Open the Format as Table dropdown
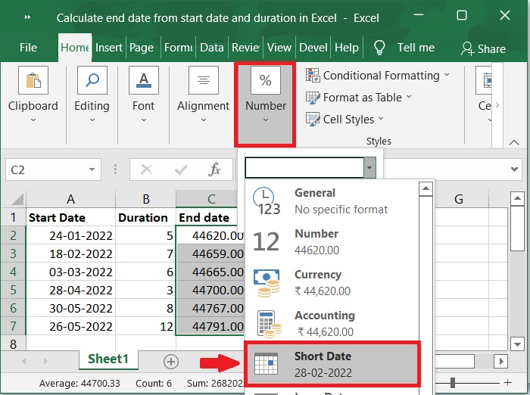The width and height of the screenshot is (530, 395). [x=409, y=97]
